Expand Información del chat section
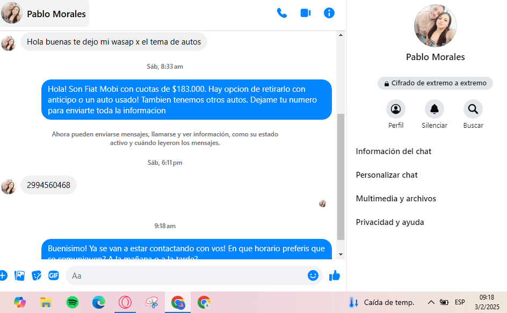Viewport: 507px width, 313px height. click(394, 151)
